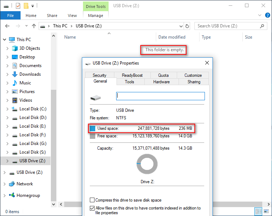Select the Documents icon in navigation pane

tap(15, 66)
